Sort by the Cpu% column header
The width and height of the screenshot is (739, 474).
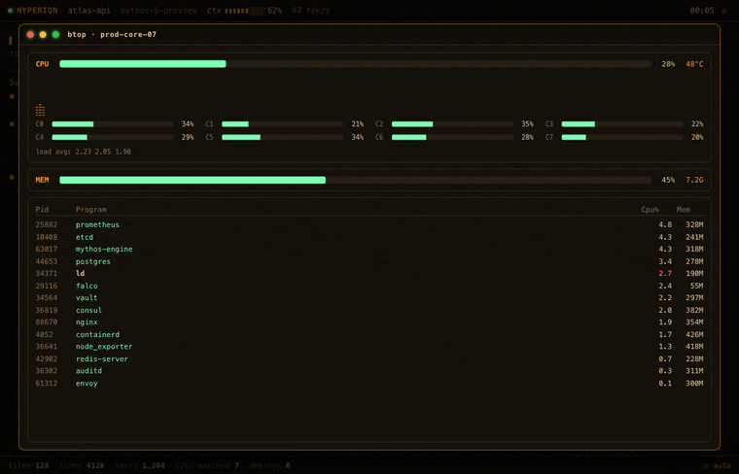point(650,210)
